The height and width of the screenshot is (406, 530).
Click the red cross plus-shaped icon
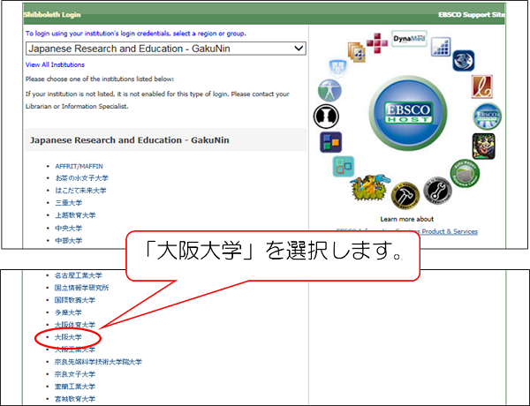click(376, 41)
